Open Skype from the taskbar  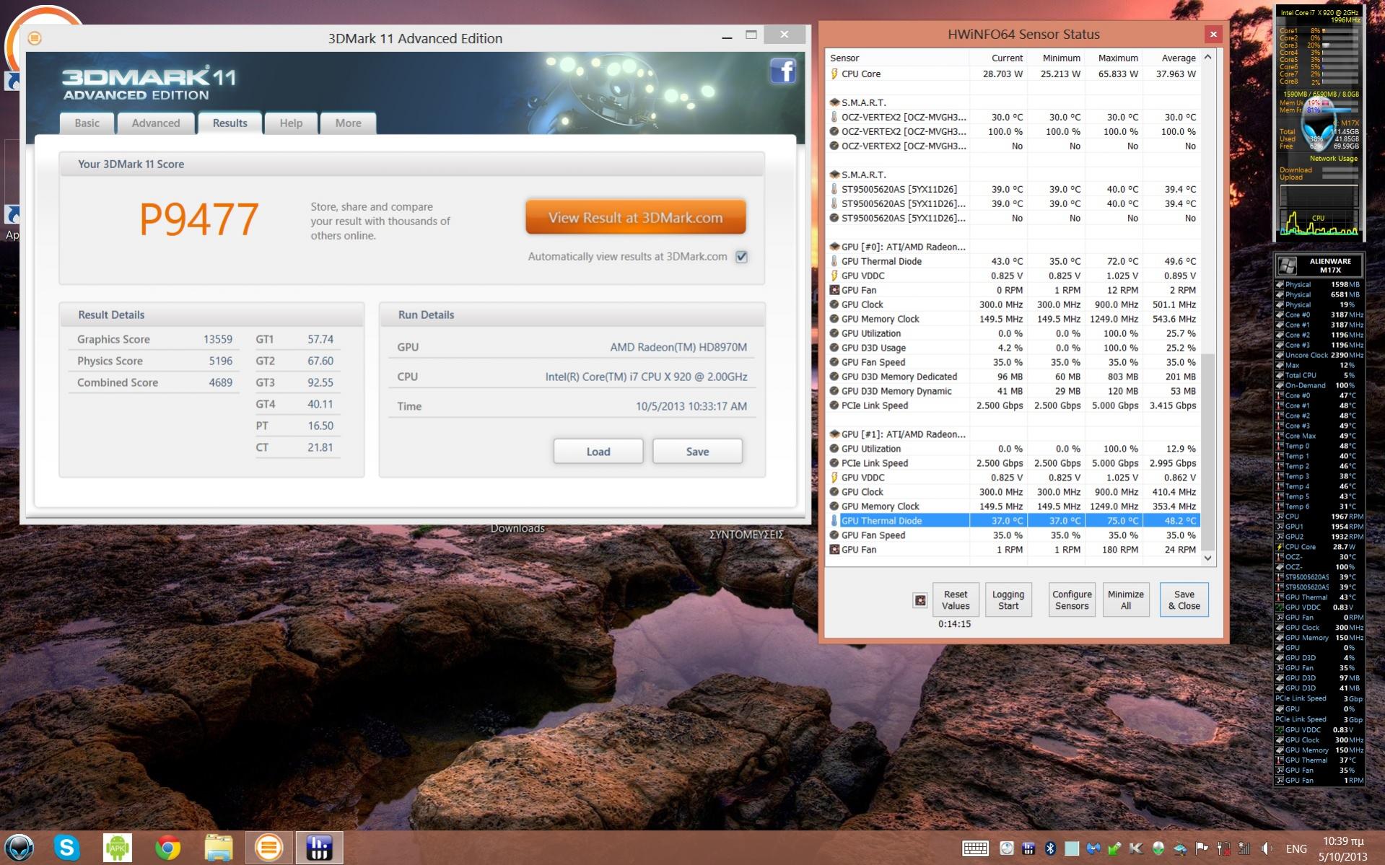(66, 848)
